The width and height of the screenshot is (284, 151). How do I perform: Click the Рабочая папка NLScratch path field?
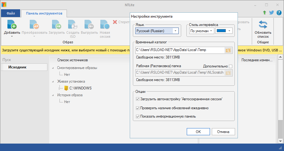click(180, 73)
